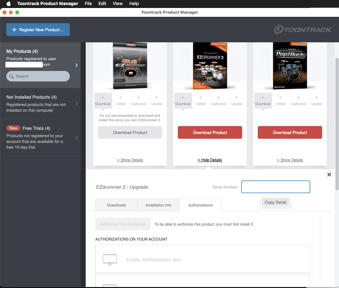Image resolution: width=339 pixels, height=288 pixels.
Task: Switch to the Installation Info tab
Action: 158,205
